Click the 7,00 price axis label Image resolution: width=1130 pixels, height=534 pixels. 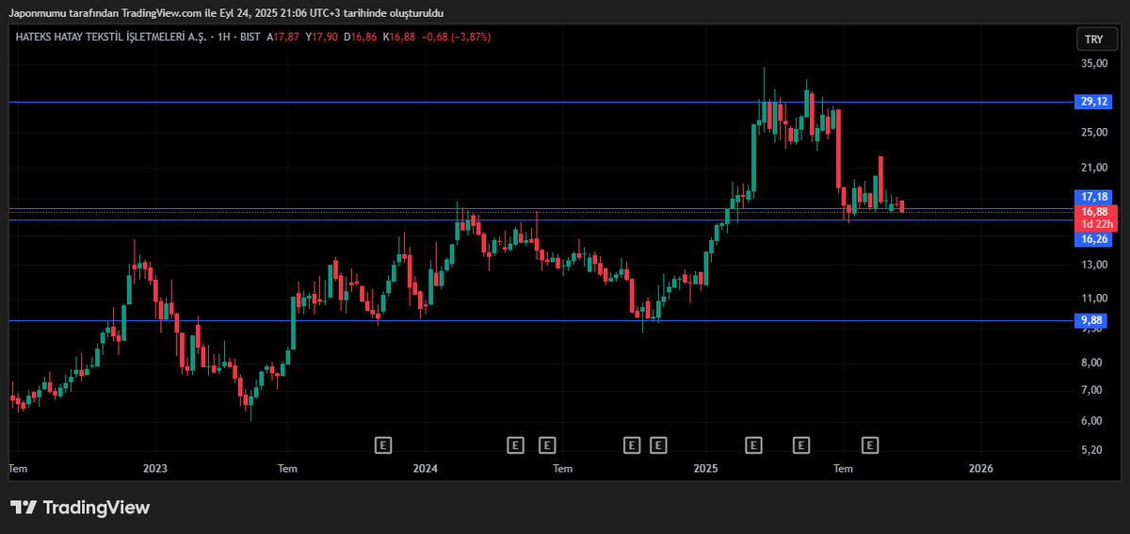click(1092, 390)
